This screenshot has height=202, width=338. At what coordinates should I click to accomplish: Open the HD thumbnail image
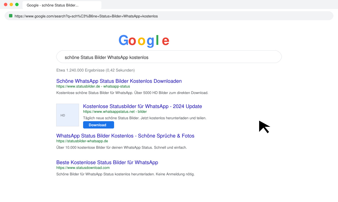tap(68, 115)
